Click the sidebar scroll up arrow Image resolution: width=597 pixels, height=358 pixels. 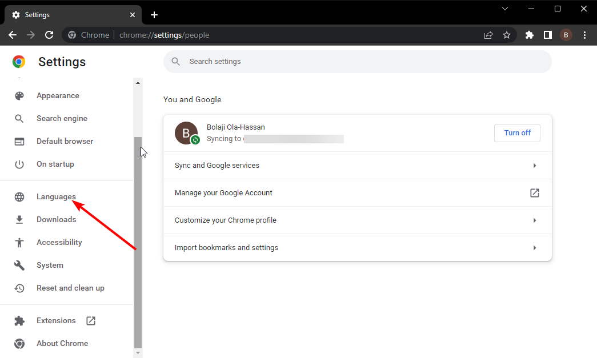click(x=138, y=83)
